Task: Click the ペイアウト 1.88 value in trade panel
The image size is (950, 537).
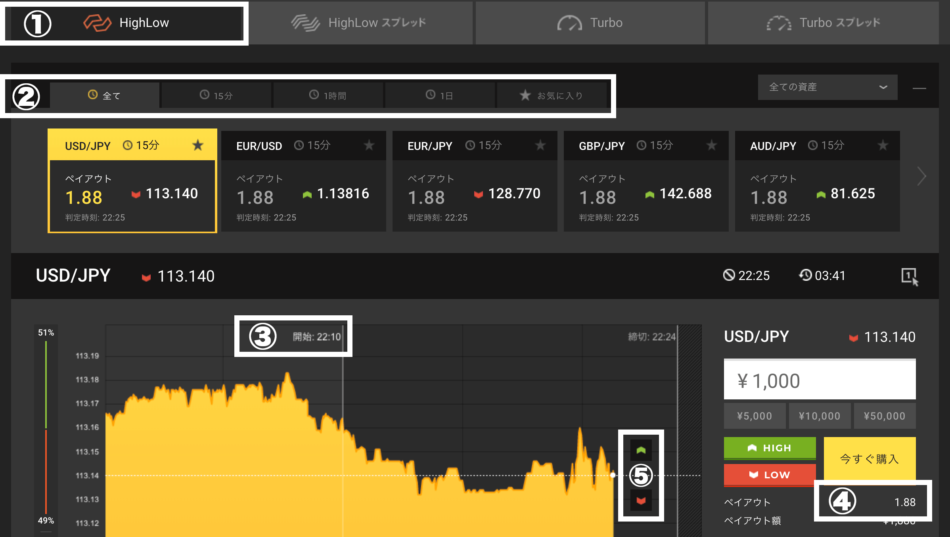Action: pyautogui.click(x=905, y=502)
